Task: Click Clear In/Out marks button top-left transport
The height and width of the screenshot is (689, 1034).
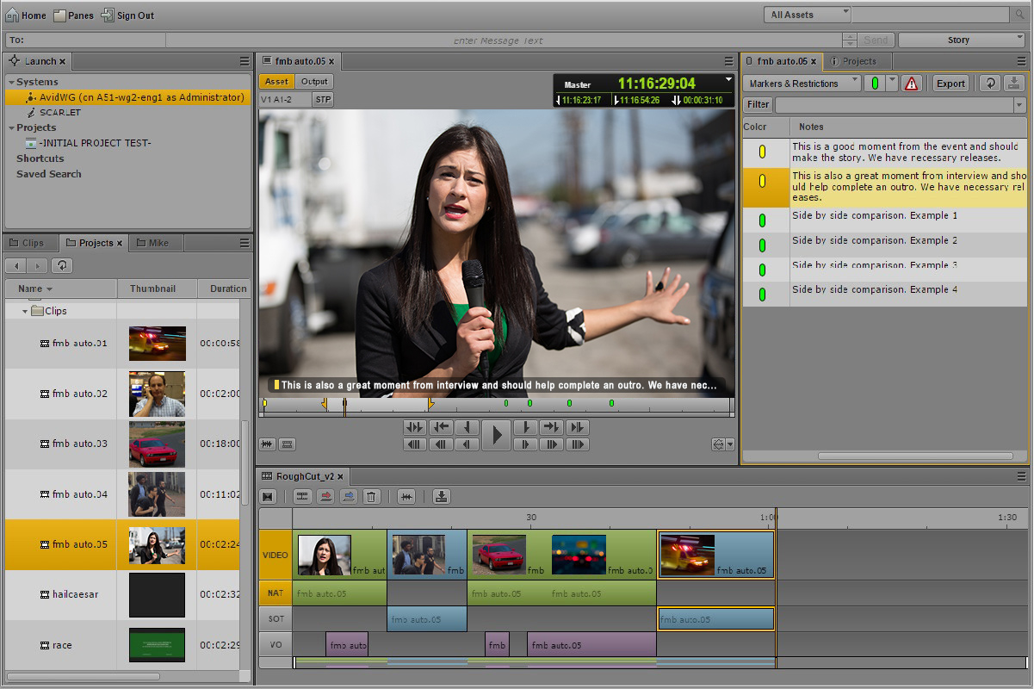Action: point(415,427)
